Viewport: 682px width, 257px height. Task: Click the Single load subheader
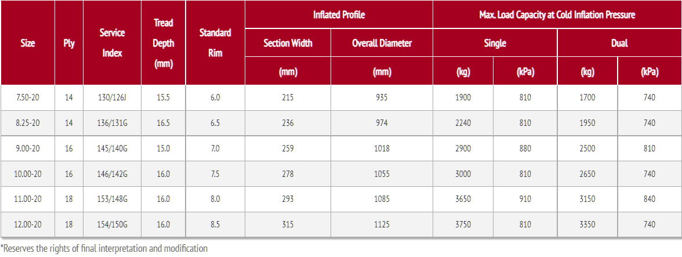495,43
